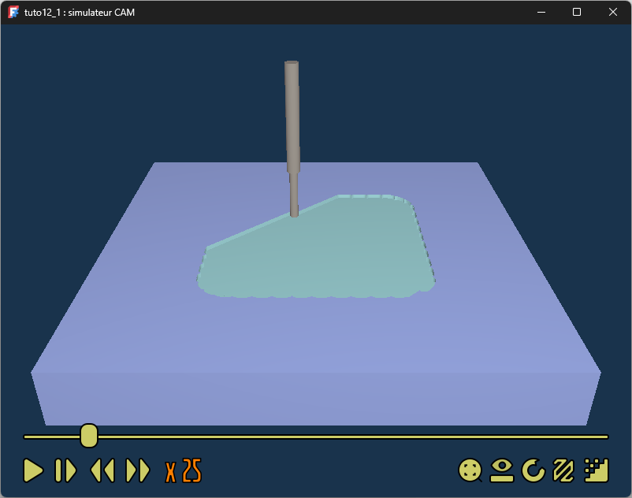
Task: Click the unplayed portion of the progress track
Action: tap(355, 437)
